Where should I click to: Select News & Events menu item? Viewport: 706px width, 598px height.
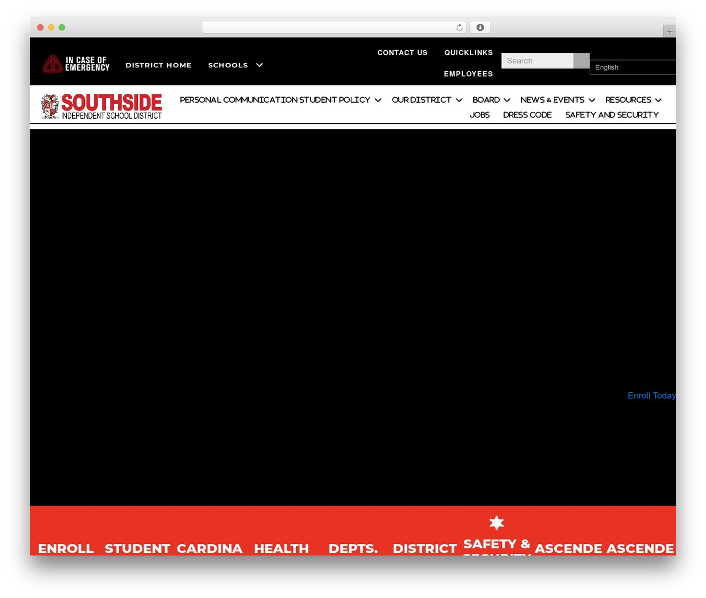552,100
